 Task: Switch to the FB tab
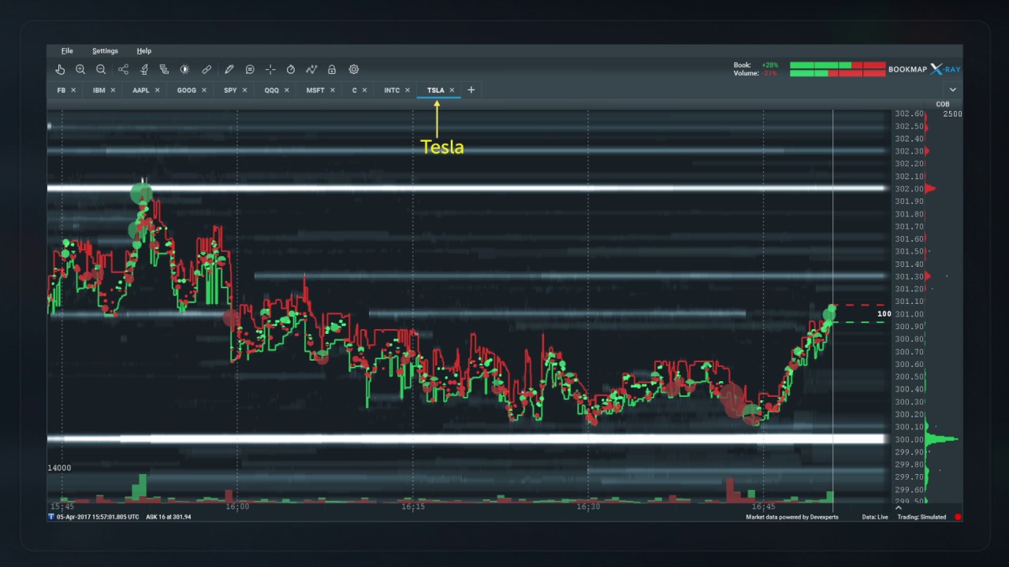click(x=61, y=91)
